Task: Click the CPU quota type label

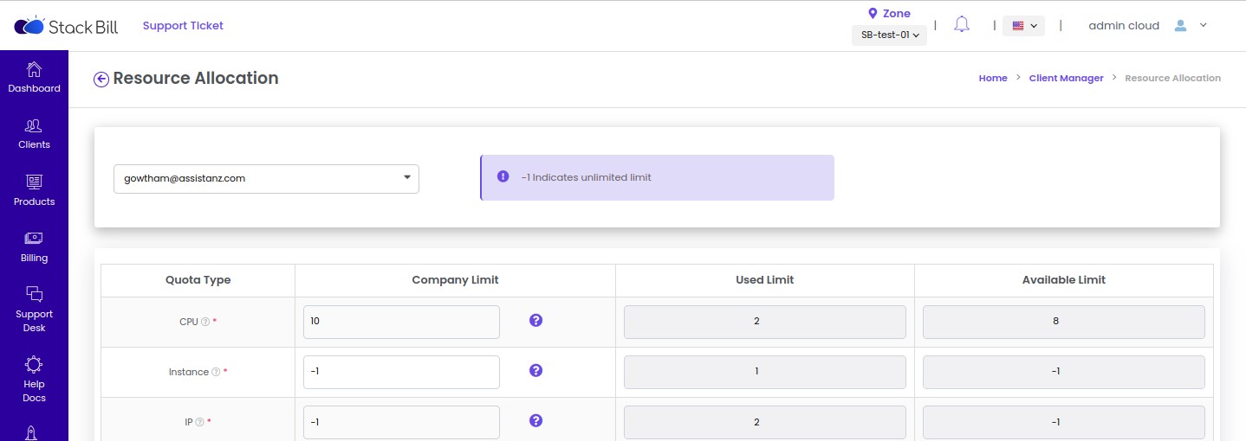Action: [189, 322]
